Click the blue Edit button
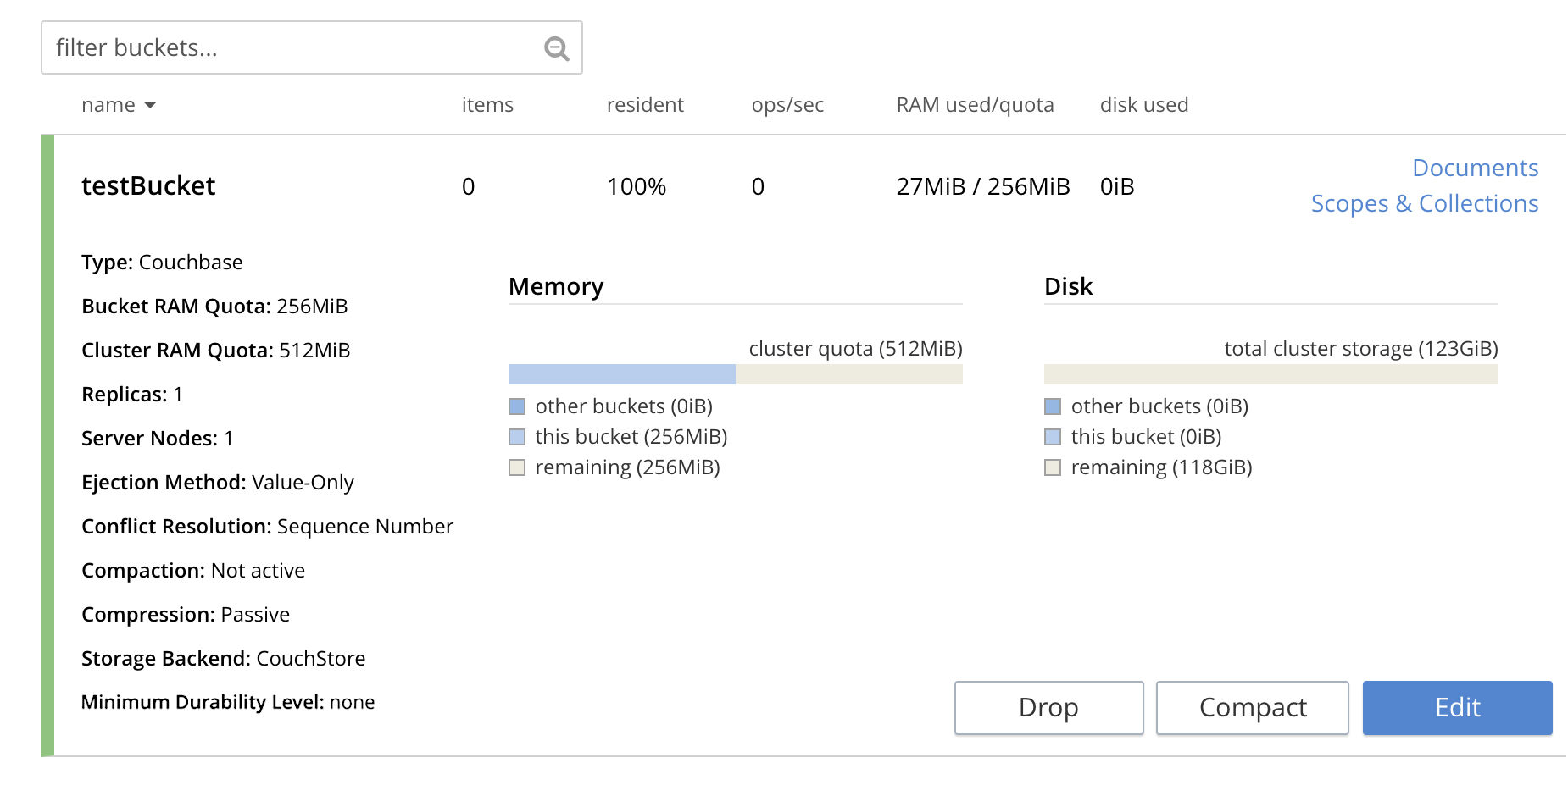Screen dimensions: 1568x796 click(1456, 707)
